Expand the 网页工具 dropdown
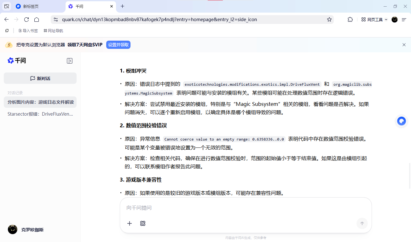Image resolution: width=411 pixels, height=242 pixels. click(374, 20)
